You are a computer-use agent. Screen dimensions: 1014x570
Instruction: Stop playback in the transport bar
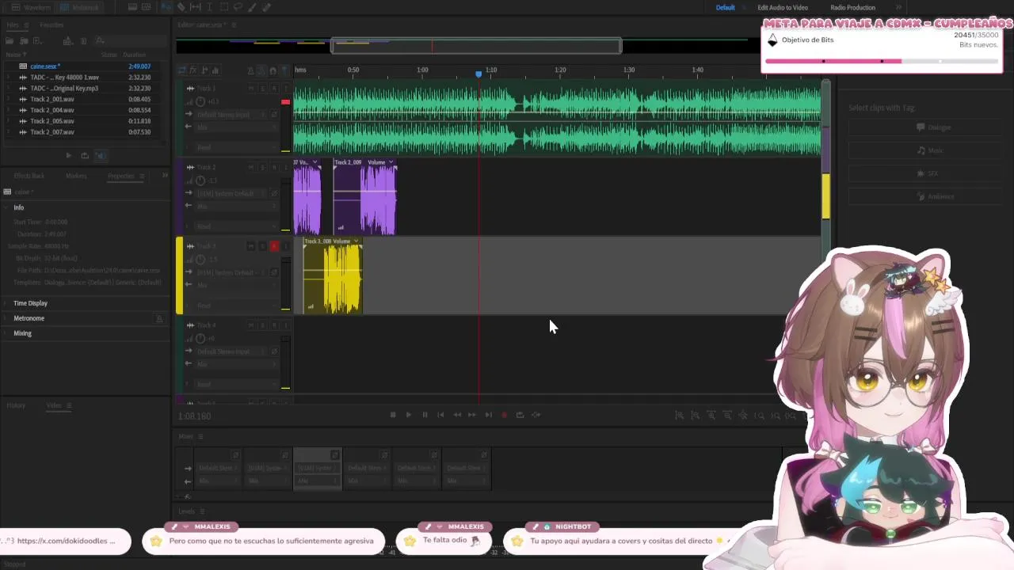(x=392, y=415)
